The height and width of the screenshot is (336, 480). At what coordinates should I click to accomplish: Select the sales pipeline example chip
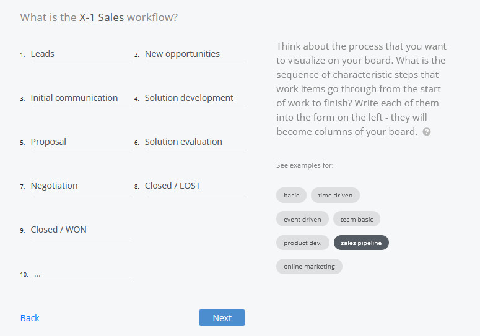(x=361, y=243)
